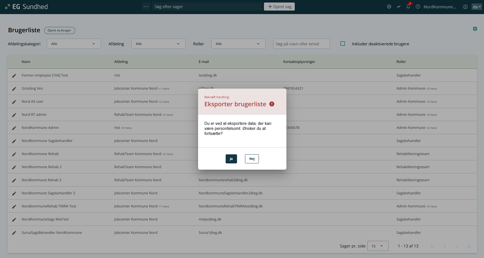The width and height of the screenshot is (484, 258).
Task: Click the red warning icon beside Eksporter brugerliste
Action: point(272,104)
